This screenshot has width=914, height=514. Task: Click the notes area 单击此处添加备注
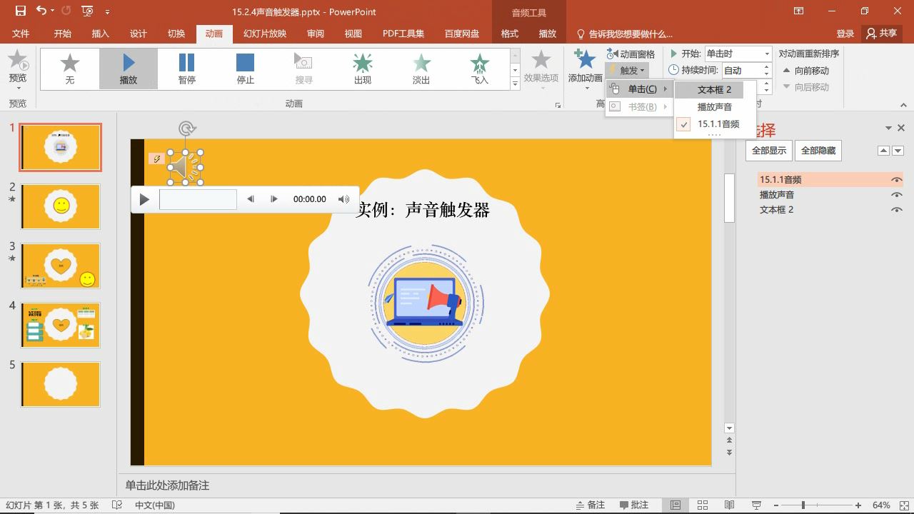(x=167, y=485)
